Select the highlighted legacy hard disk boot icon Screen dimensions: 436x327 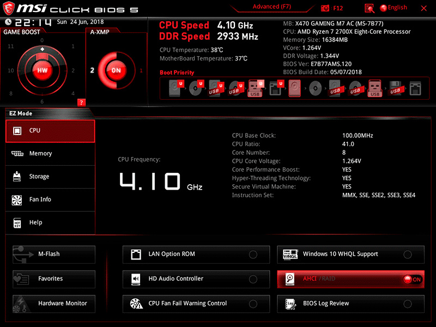point(294,88)
